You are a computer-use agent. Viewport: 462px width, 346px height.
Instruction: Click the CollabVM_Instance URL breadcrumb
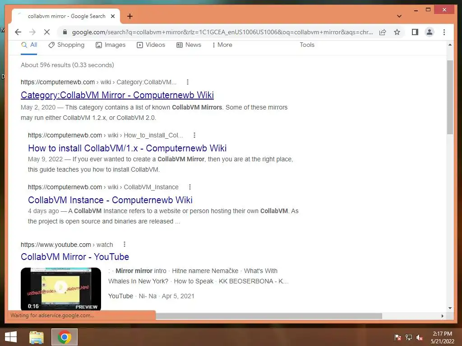pyautogui.click(x=103, y=187)
